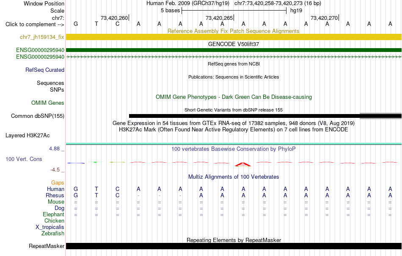Select the Mouse alignment row label

56,202
